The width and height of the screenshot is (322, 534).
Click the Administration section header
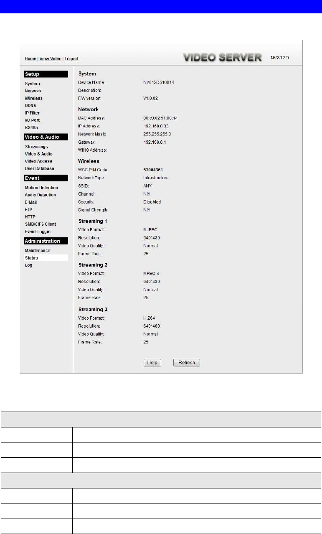[x=46, y=241]
